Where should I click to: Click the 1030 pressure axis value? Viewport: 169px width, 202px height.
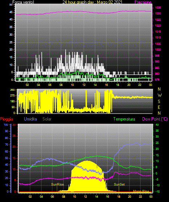158,13
